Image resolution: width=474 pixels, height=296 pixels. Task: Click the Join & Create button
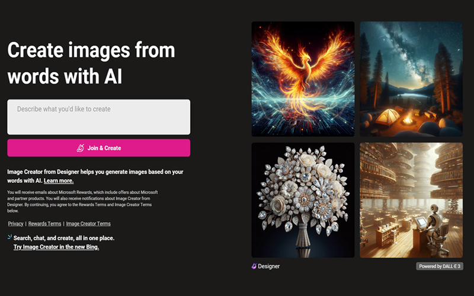pos(99,148)
